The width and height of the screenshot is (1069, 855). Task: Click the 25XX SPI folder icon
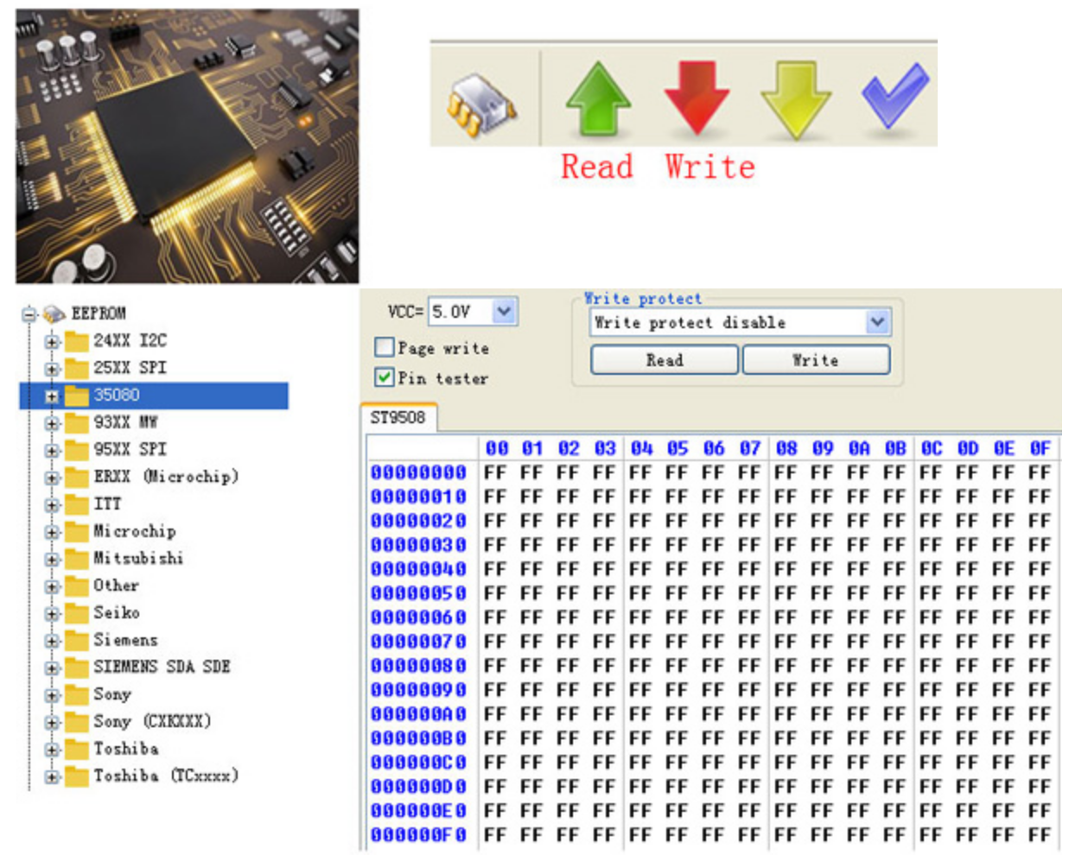[77, 368]
